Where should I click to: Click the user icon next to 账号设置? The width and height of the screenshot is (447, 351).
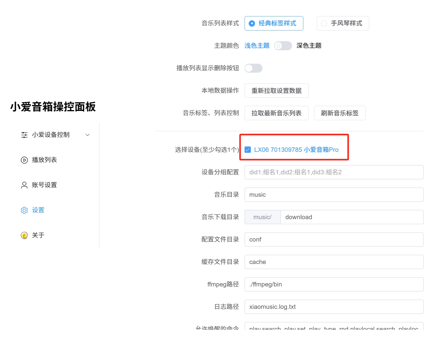24,185
